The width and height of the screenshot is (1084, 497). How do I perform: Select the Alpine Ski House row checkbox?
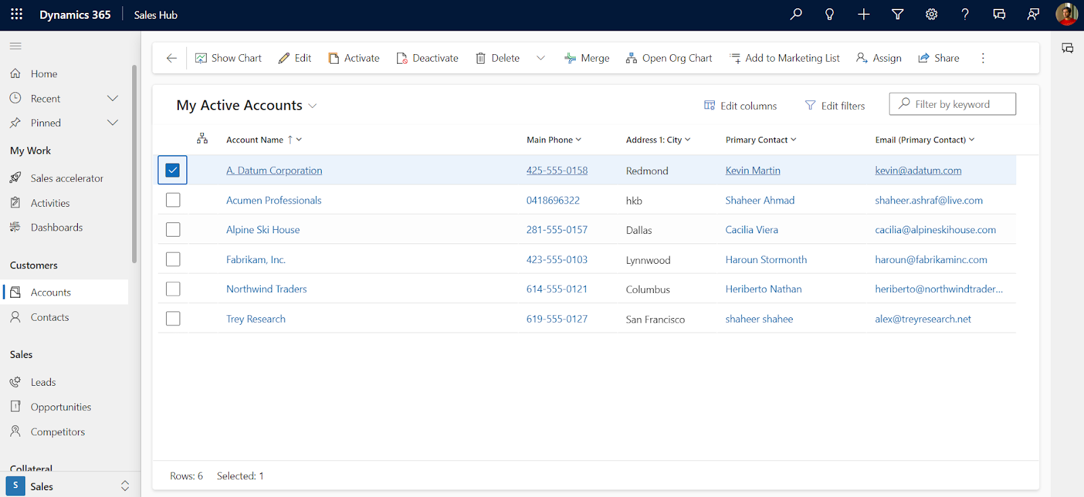(173, 230)
